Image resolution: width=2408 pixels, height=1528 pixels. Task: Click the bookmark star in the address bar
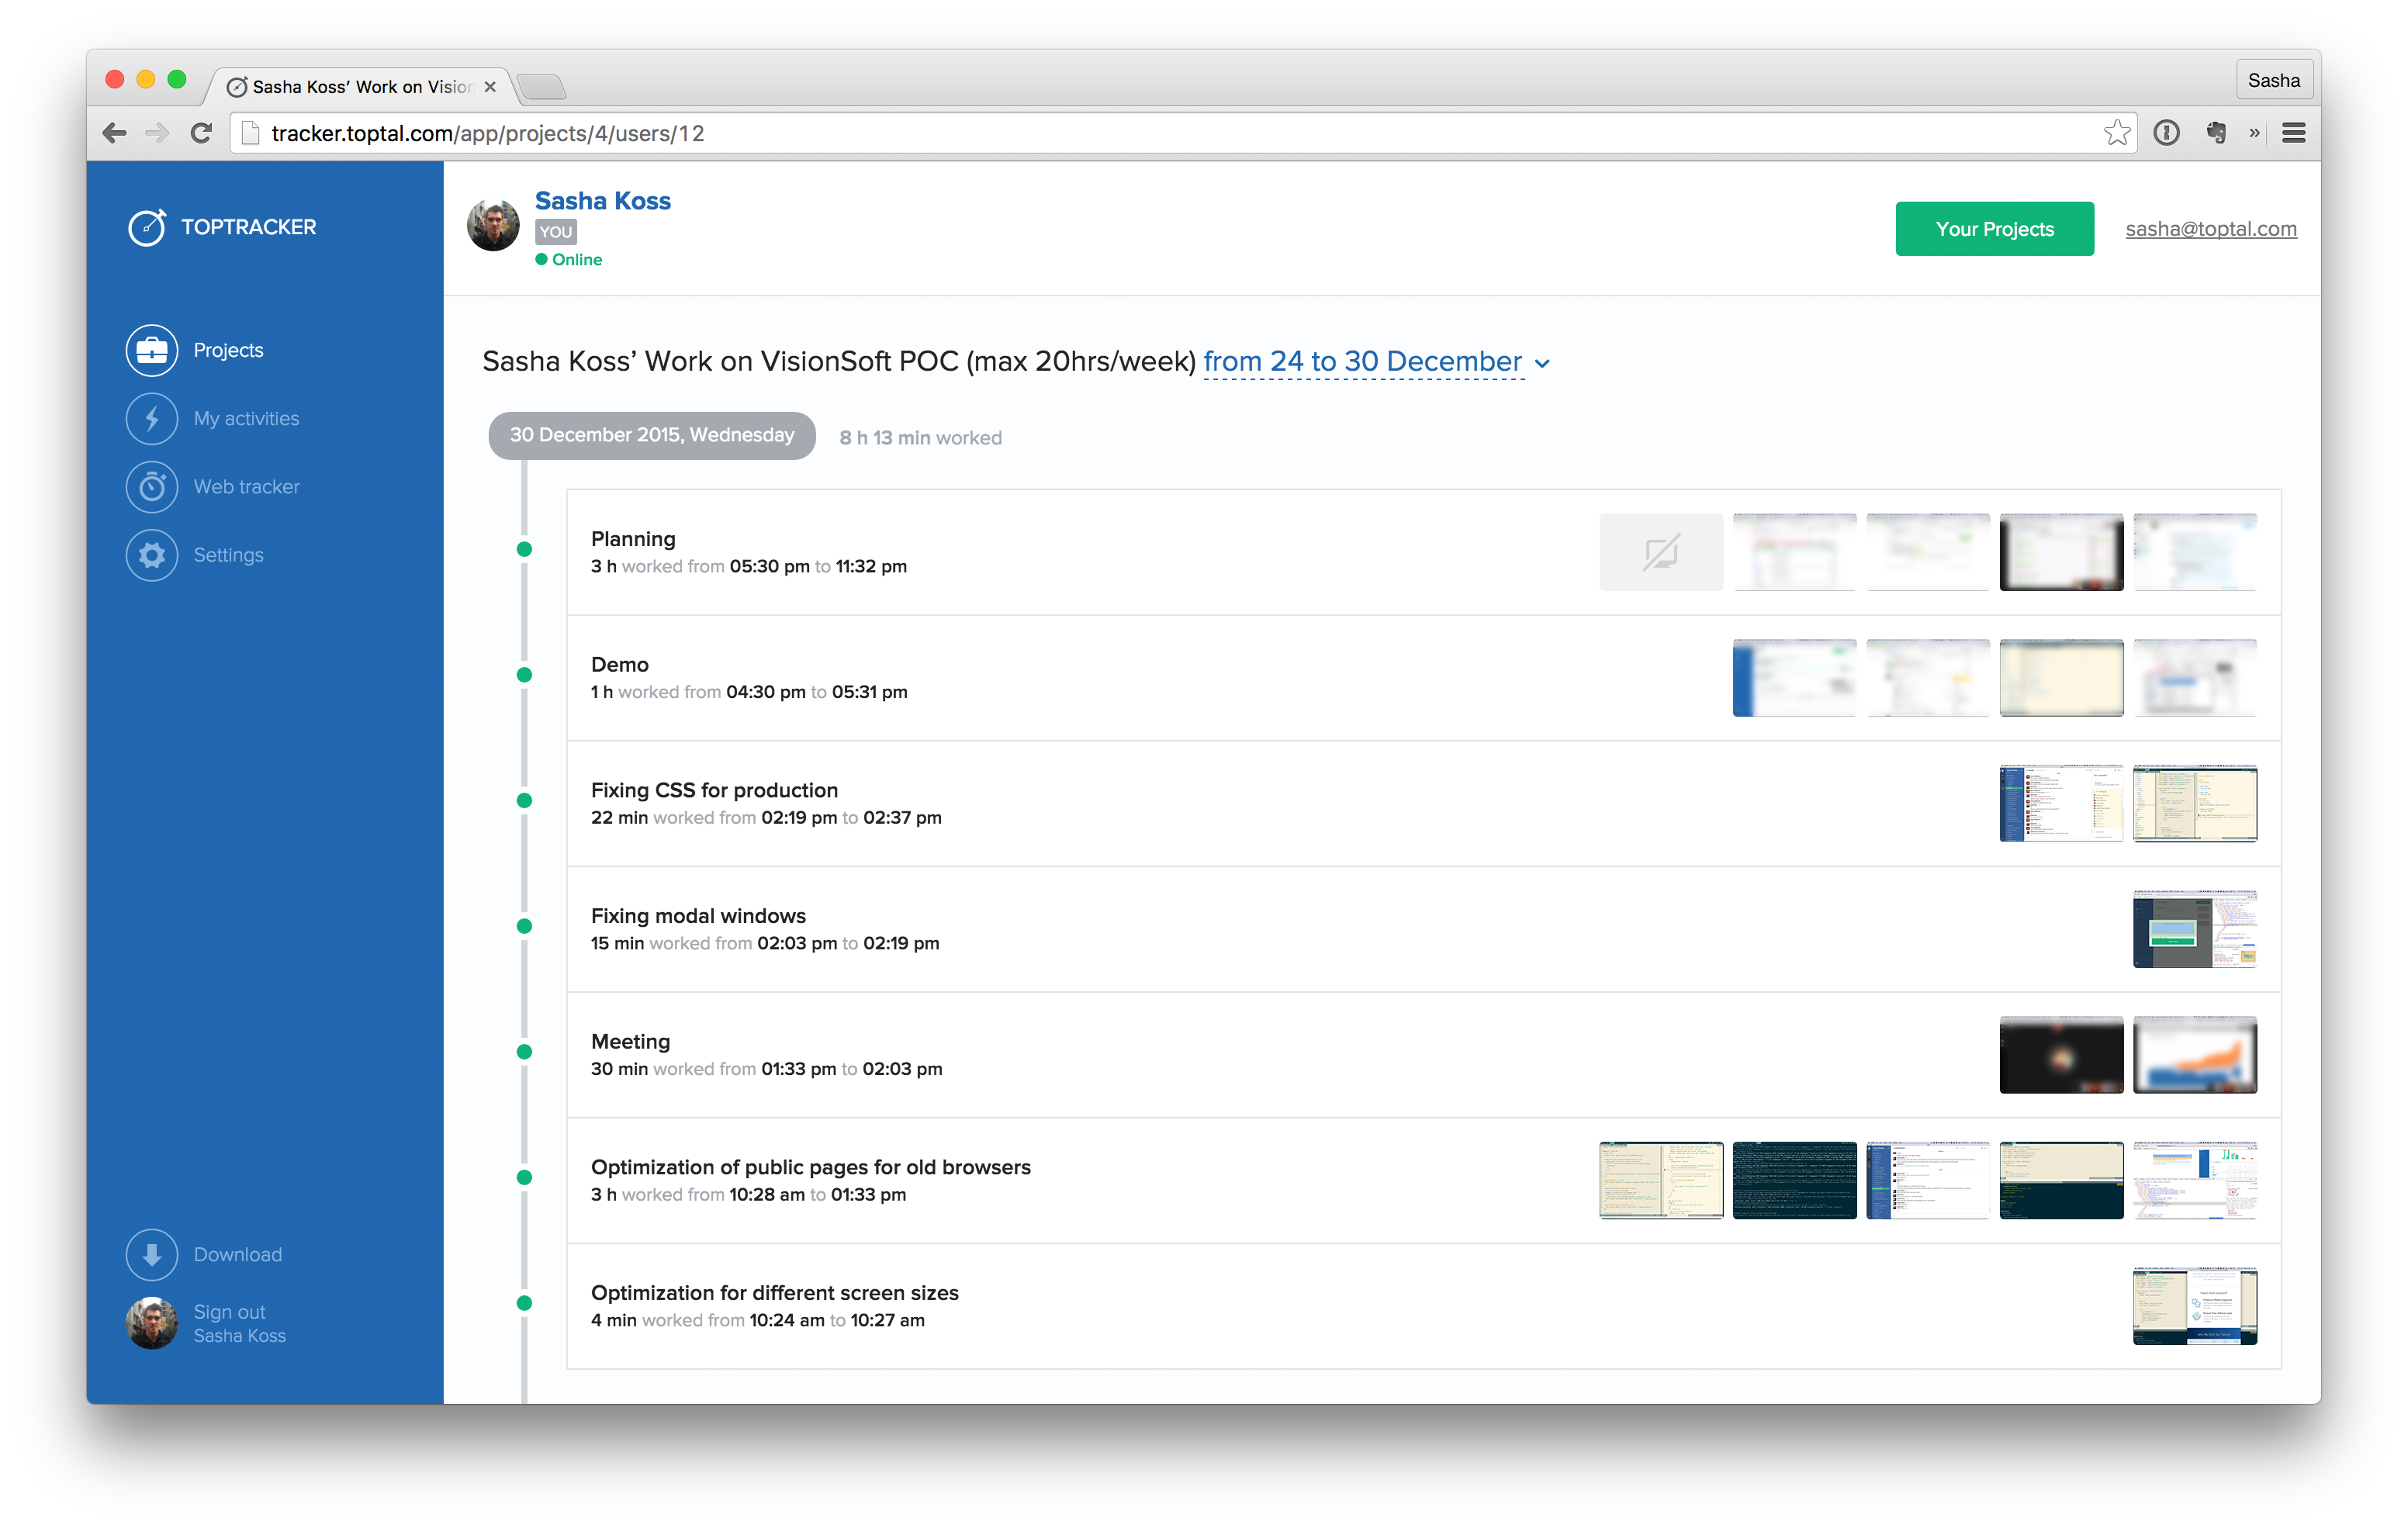coord(2116,133)
